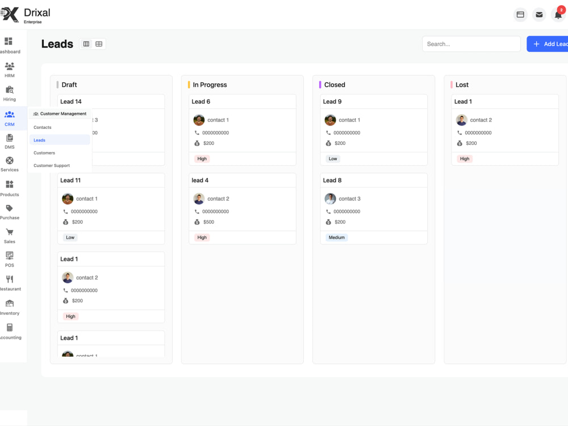Select the CRM sidebar icon

click(10, 115)
